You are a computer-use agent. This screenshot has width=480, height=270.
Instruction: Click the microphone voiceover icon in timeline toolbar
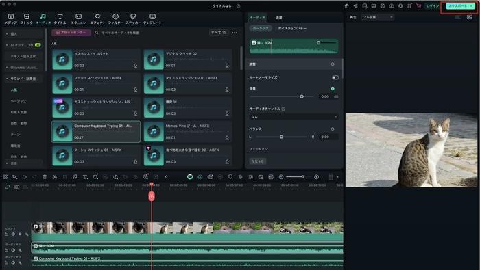click(240, 177)
